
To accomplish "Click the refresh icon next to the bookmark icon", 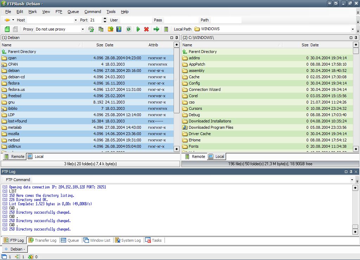I will click(128, 29).
